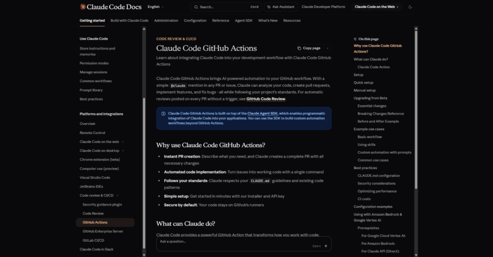
Task: Open Copy page dropdown arrow
Action: [327, 49]
